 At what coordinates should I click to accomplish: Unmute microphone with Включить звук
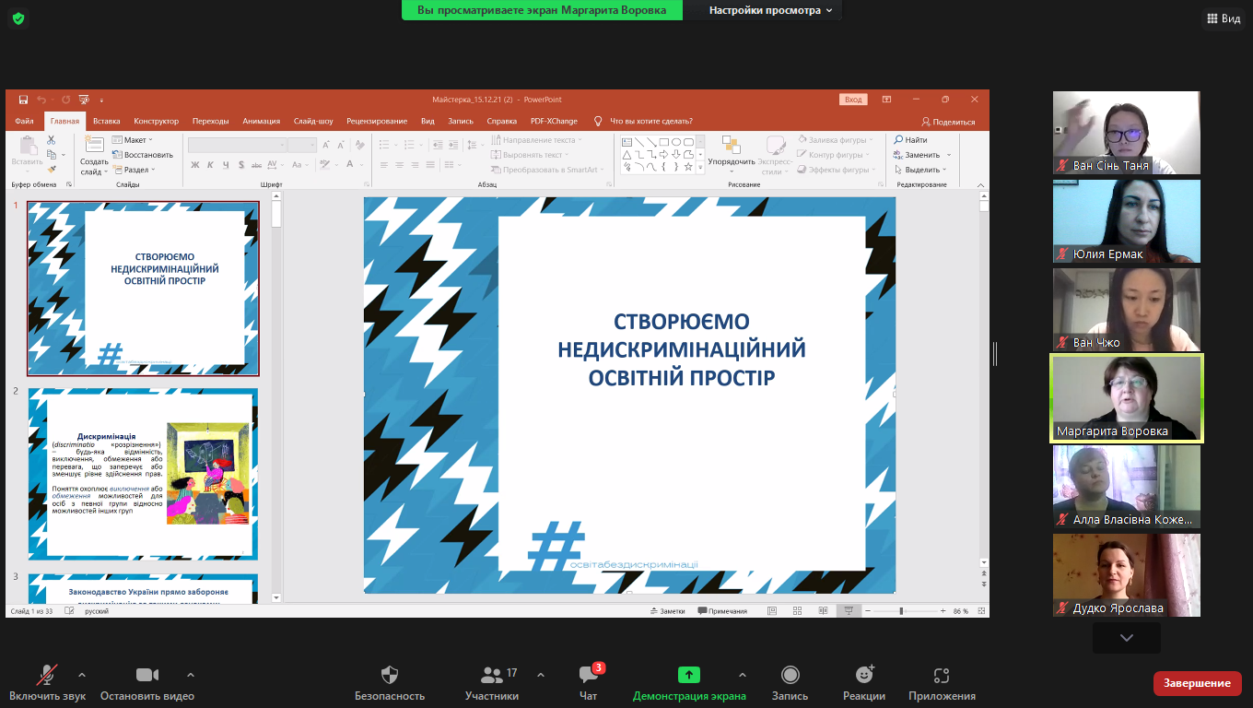46,675
